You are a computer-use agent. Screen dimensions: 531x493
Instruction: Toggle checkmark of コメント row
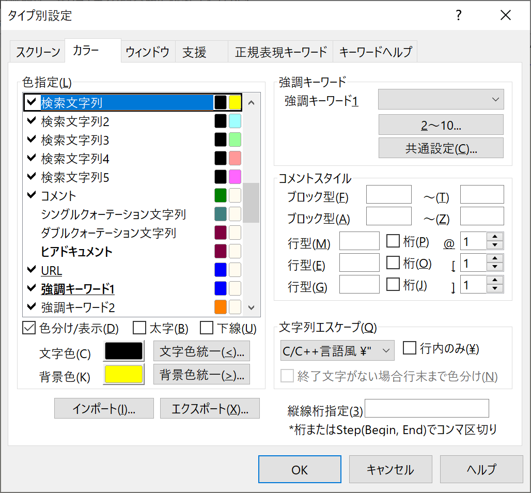click(x=32, y=195)
